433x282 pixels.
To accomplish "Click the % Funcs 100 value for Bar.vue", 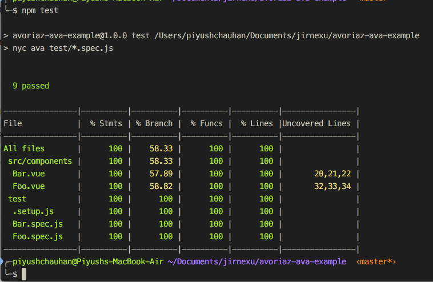I will click(x=216, y=174).
